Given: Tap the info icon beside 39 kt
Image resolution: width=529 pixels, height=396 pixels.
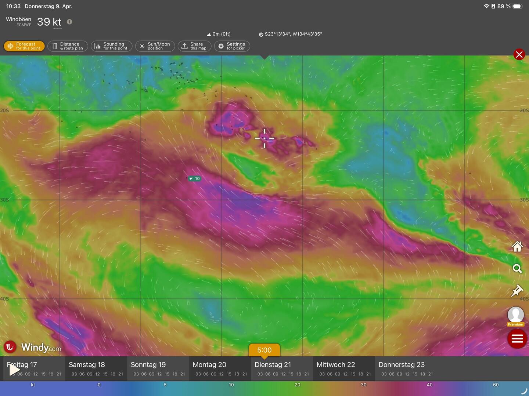Looking at the screenshot, I should (x=69, y=22).
